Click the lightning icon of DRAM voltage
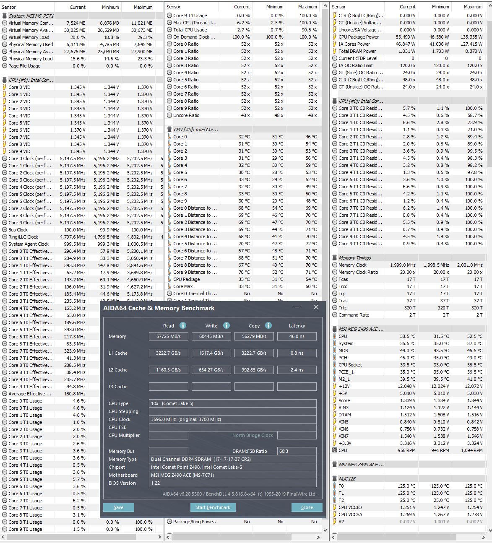This screenshot has width=492, height=543. pyautogui.click(x=335, y=415)
